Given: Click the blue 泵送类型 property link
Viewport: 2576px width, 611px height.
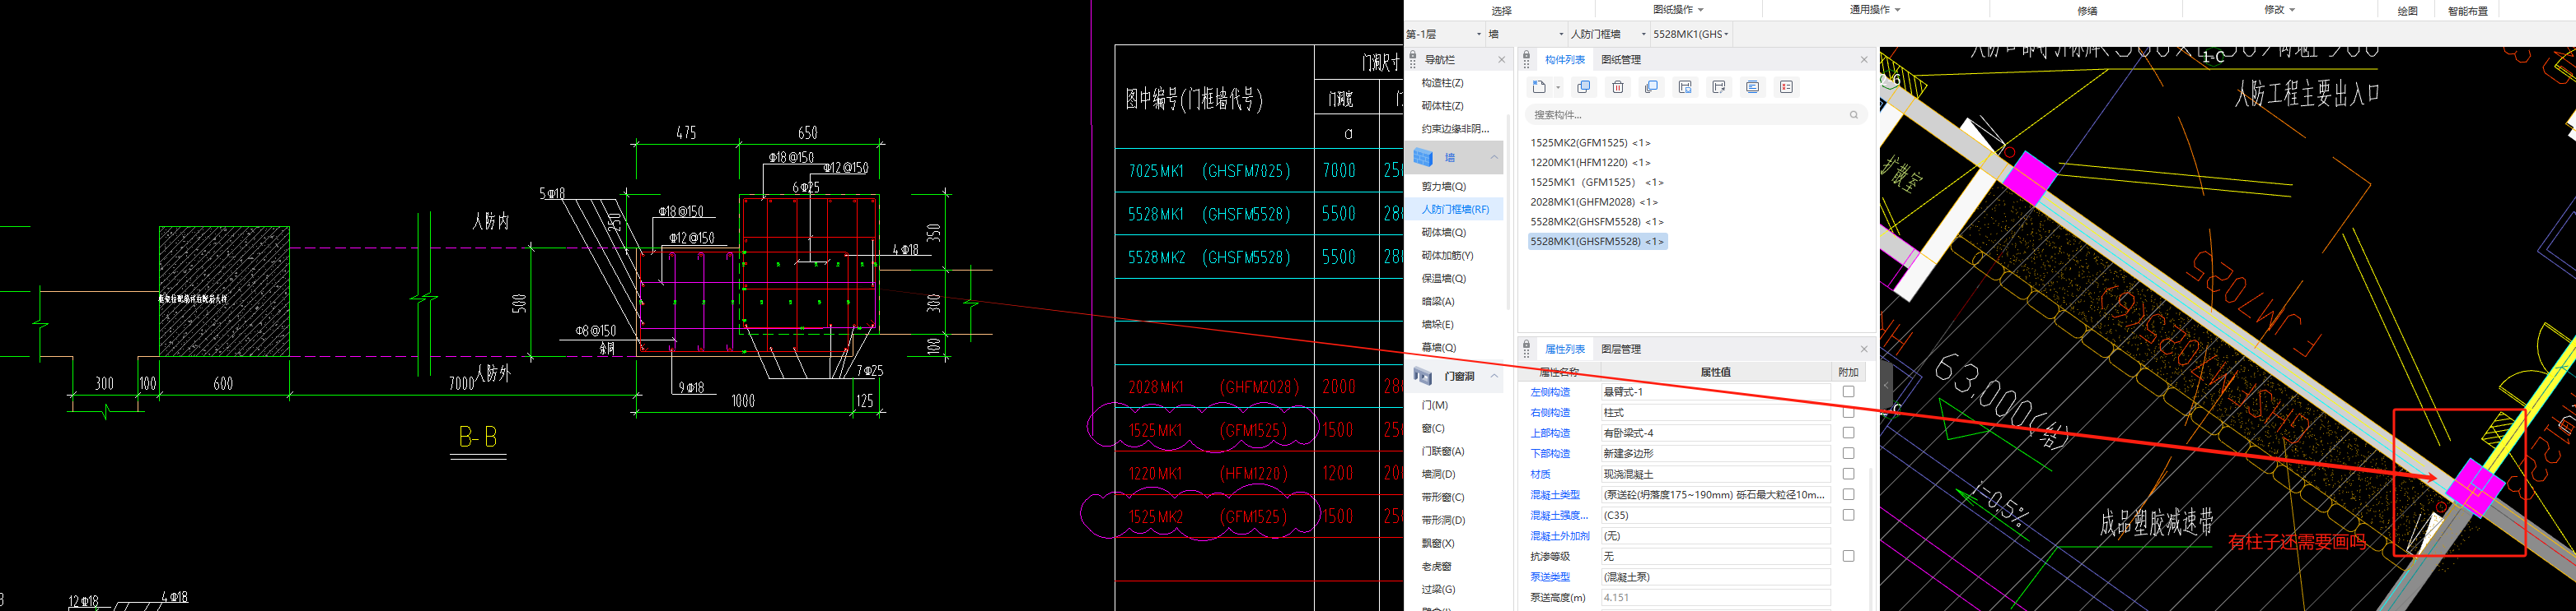Looking at the screenshot, I should [x=1550, y=577].
